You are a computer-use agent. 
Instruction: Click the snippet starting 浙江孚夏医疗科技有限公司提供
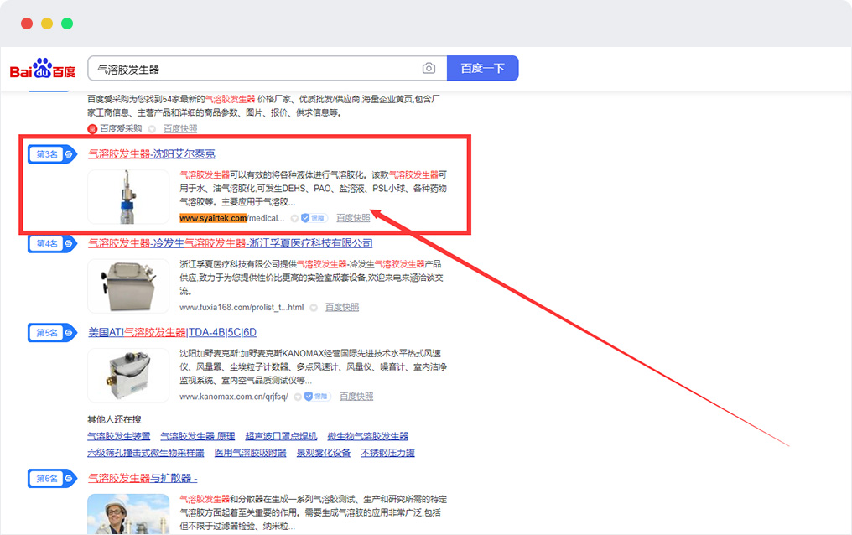coord(311,278)
